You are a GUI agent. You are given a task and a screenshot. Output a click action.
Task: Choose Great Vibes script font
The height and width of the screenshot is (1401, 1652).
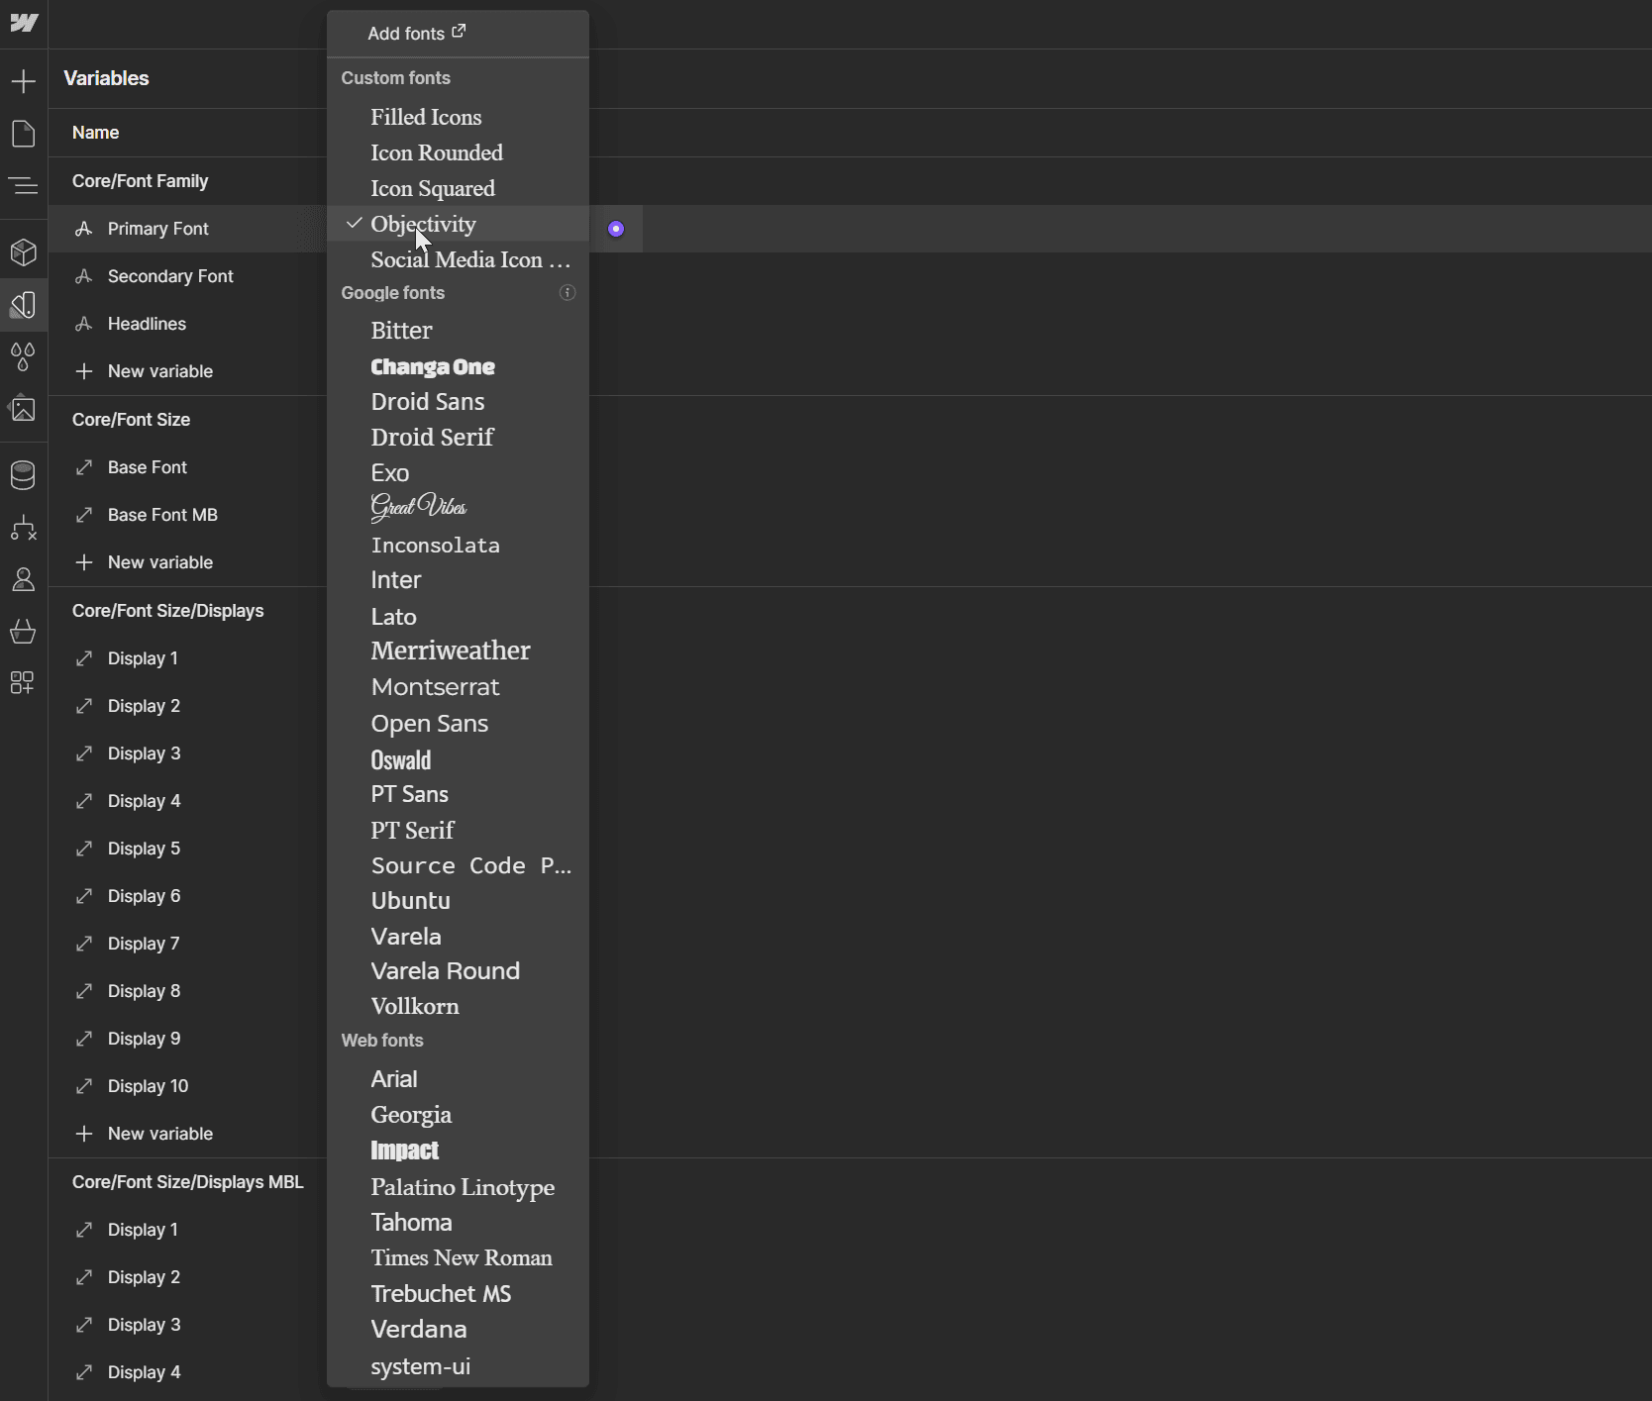[458, 509]
